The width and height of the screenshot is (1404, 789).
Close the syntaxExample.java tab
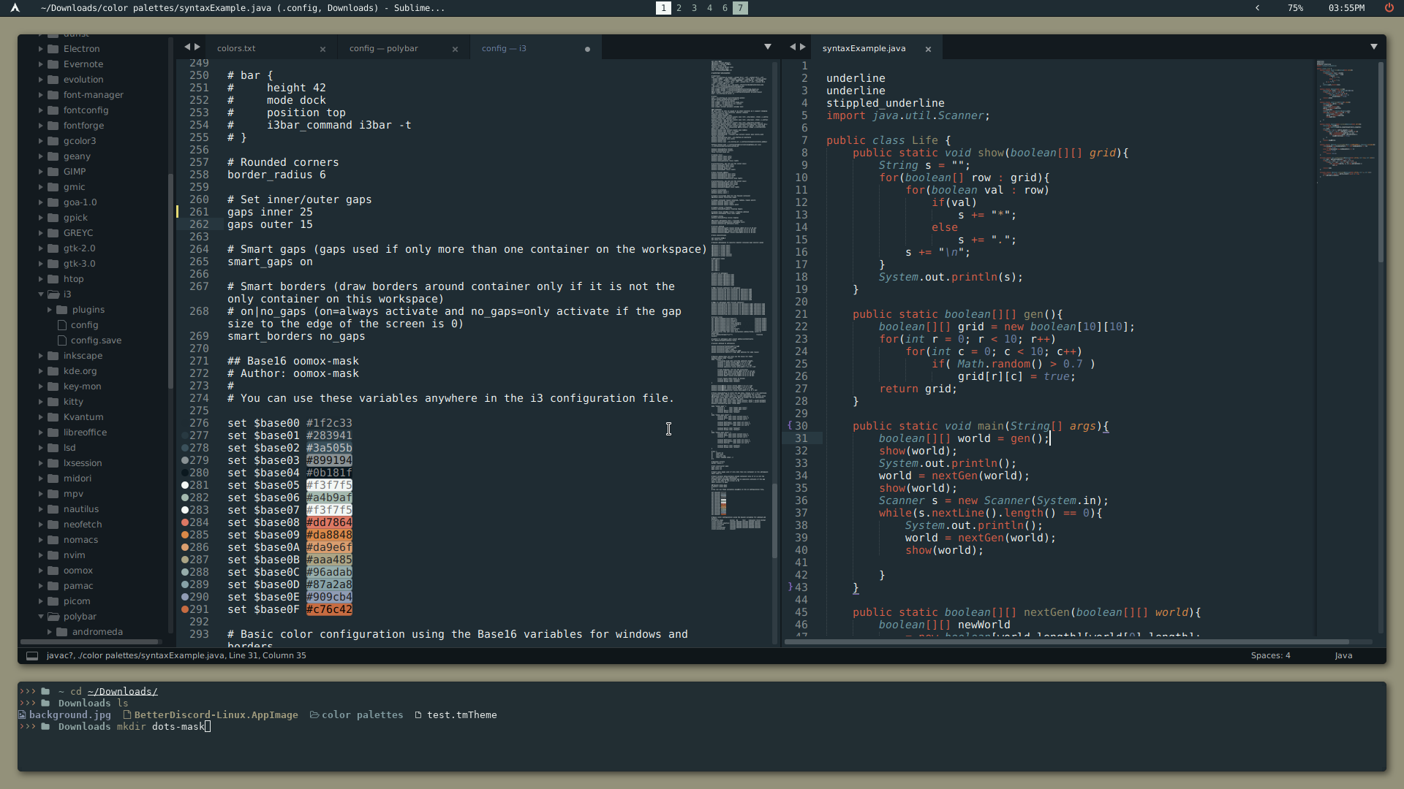(928, 49)
